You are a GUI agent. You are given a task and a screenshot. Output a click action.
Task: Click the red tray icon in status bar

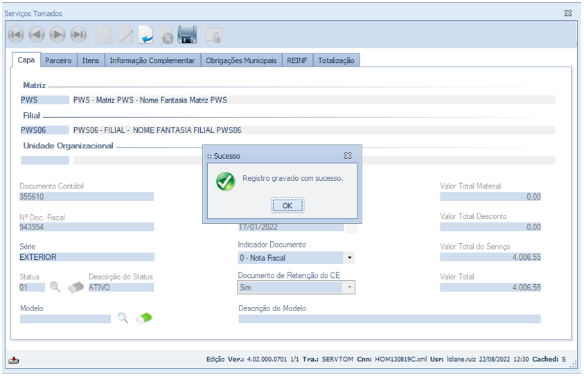click(14, 360)
